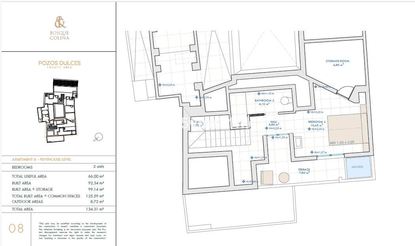Click the door swing arc in the Storage Room

click(346, 88)
